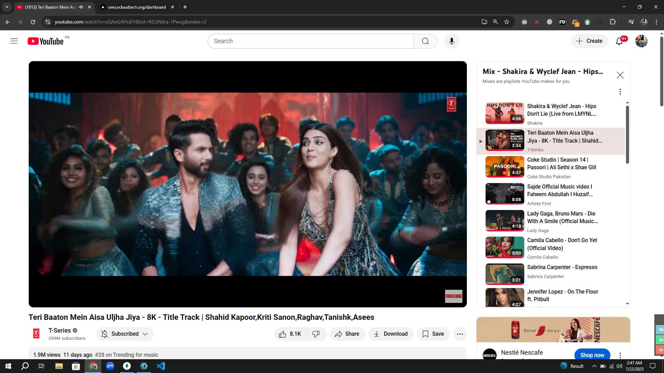Open system volume control in tray
The image size is (664, 373).
619,366
